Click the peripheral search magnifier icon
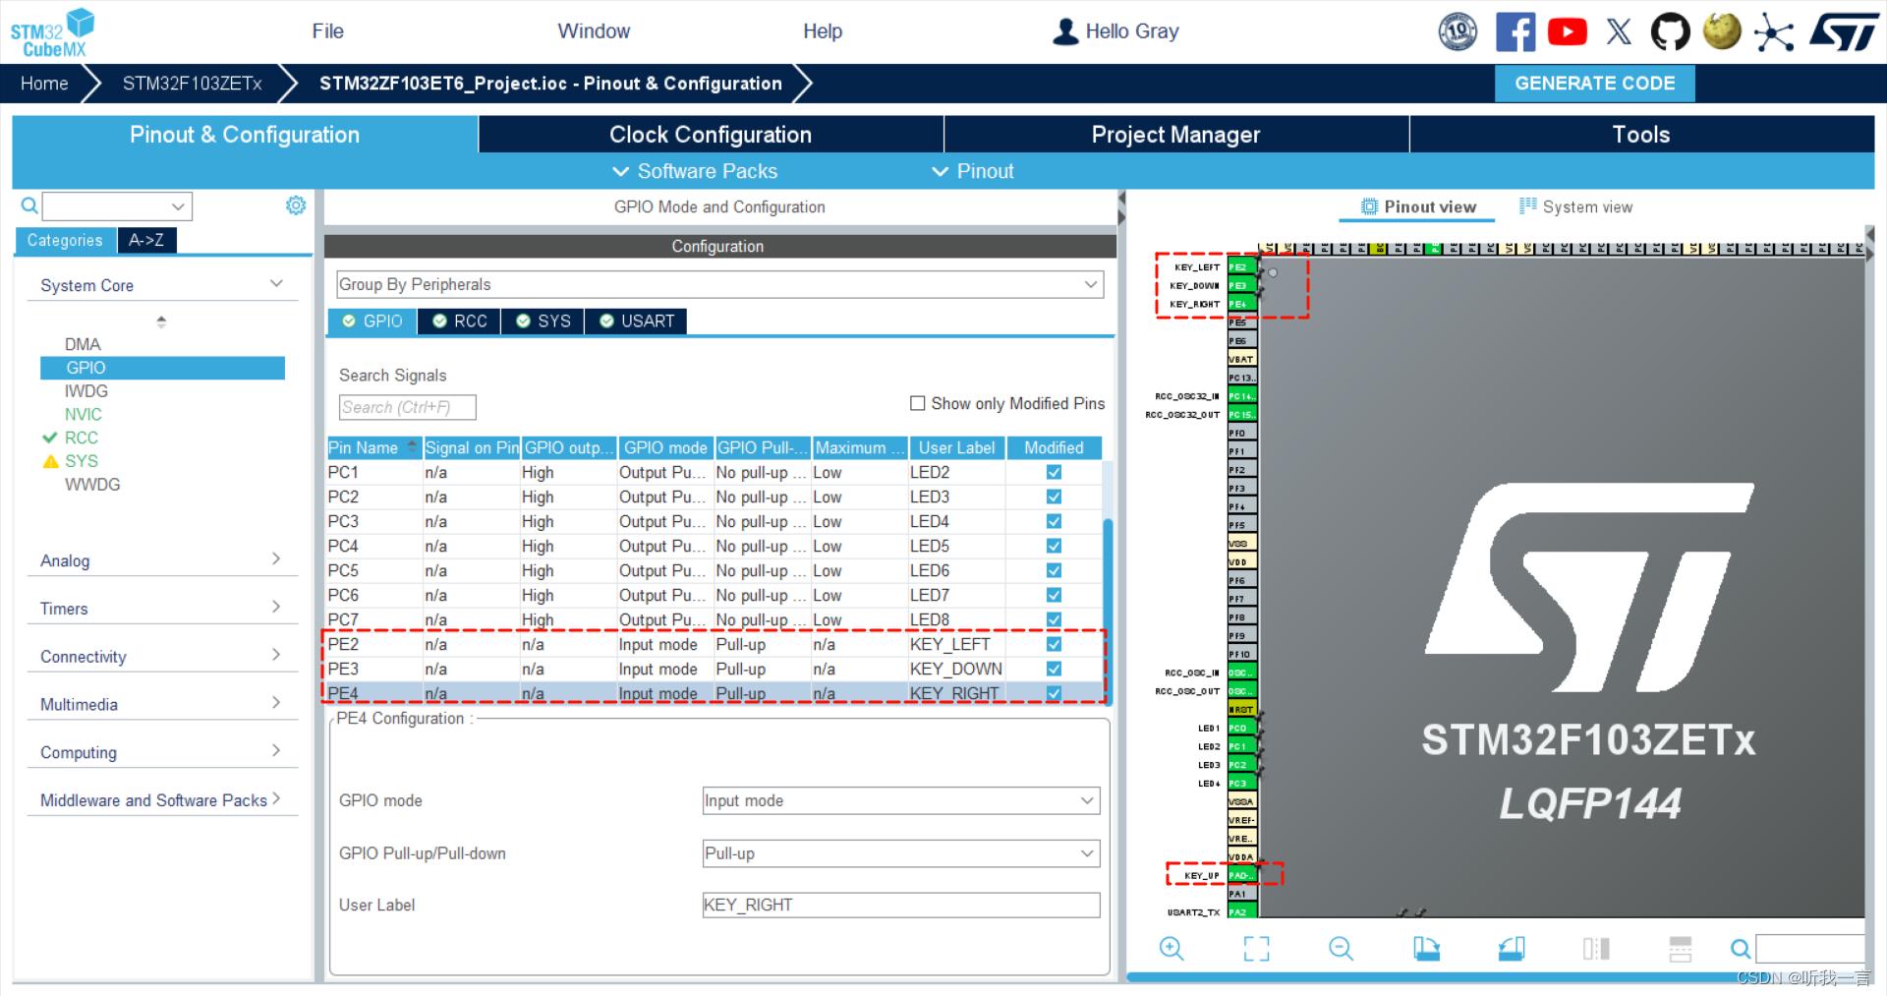 click(x=29, y=205)
